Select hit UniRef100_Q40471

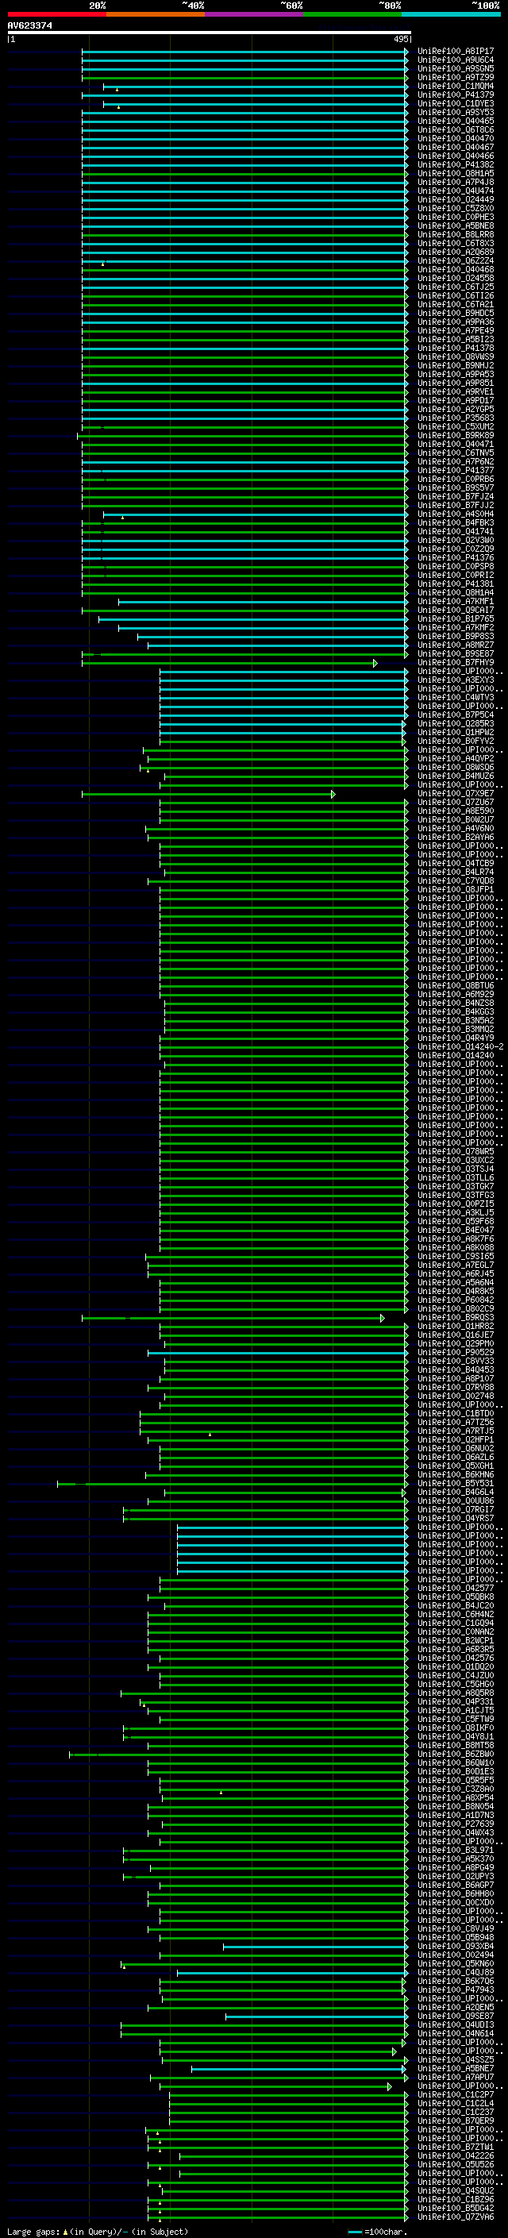456,444
